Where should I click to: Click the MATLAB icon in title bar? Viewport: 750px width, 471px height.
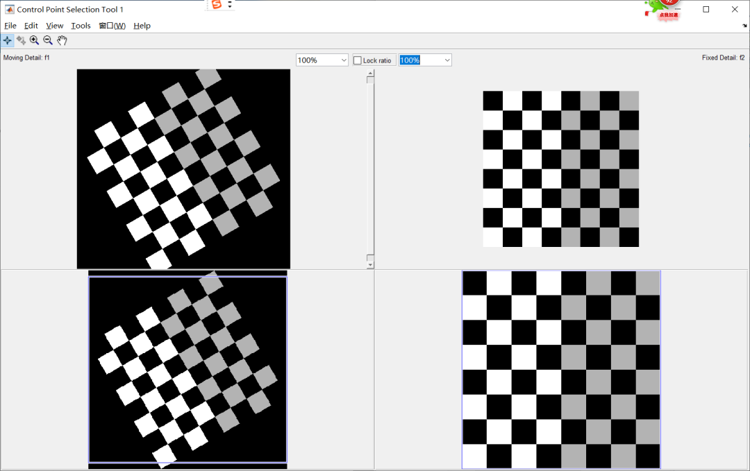point(10,10)
